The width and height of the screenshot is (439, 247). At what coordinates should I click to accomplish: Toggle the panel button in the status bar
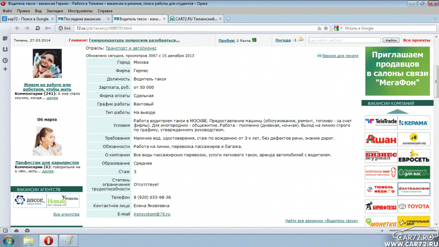tap(5, 230)
